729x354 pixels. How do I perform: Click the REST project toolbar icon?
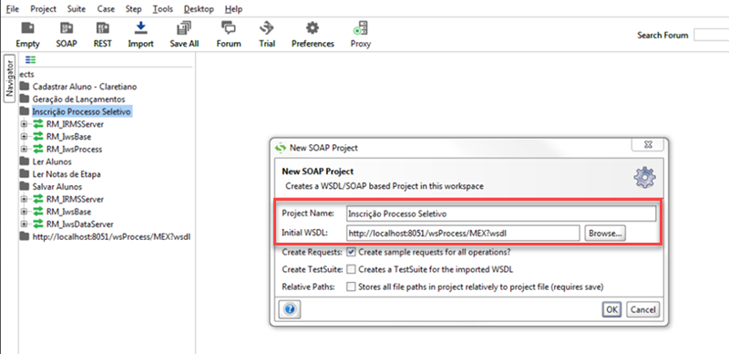pyautogui.click(x=102, y=35)
